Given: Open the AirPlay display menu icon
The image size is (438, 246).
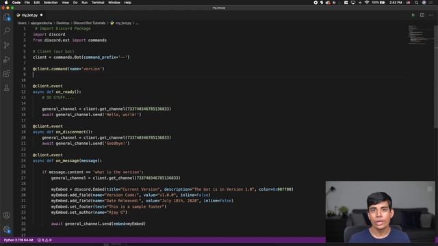Looking at the screenshot, I should click(353, 3).
